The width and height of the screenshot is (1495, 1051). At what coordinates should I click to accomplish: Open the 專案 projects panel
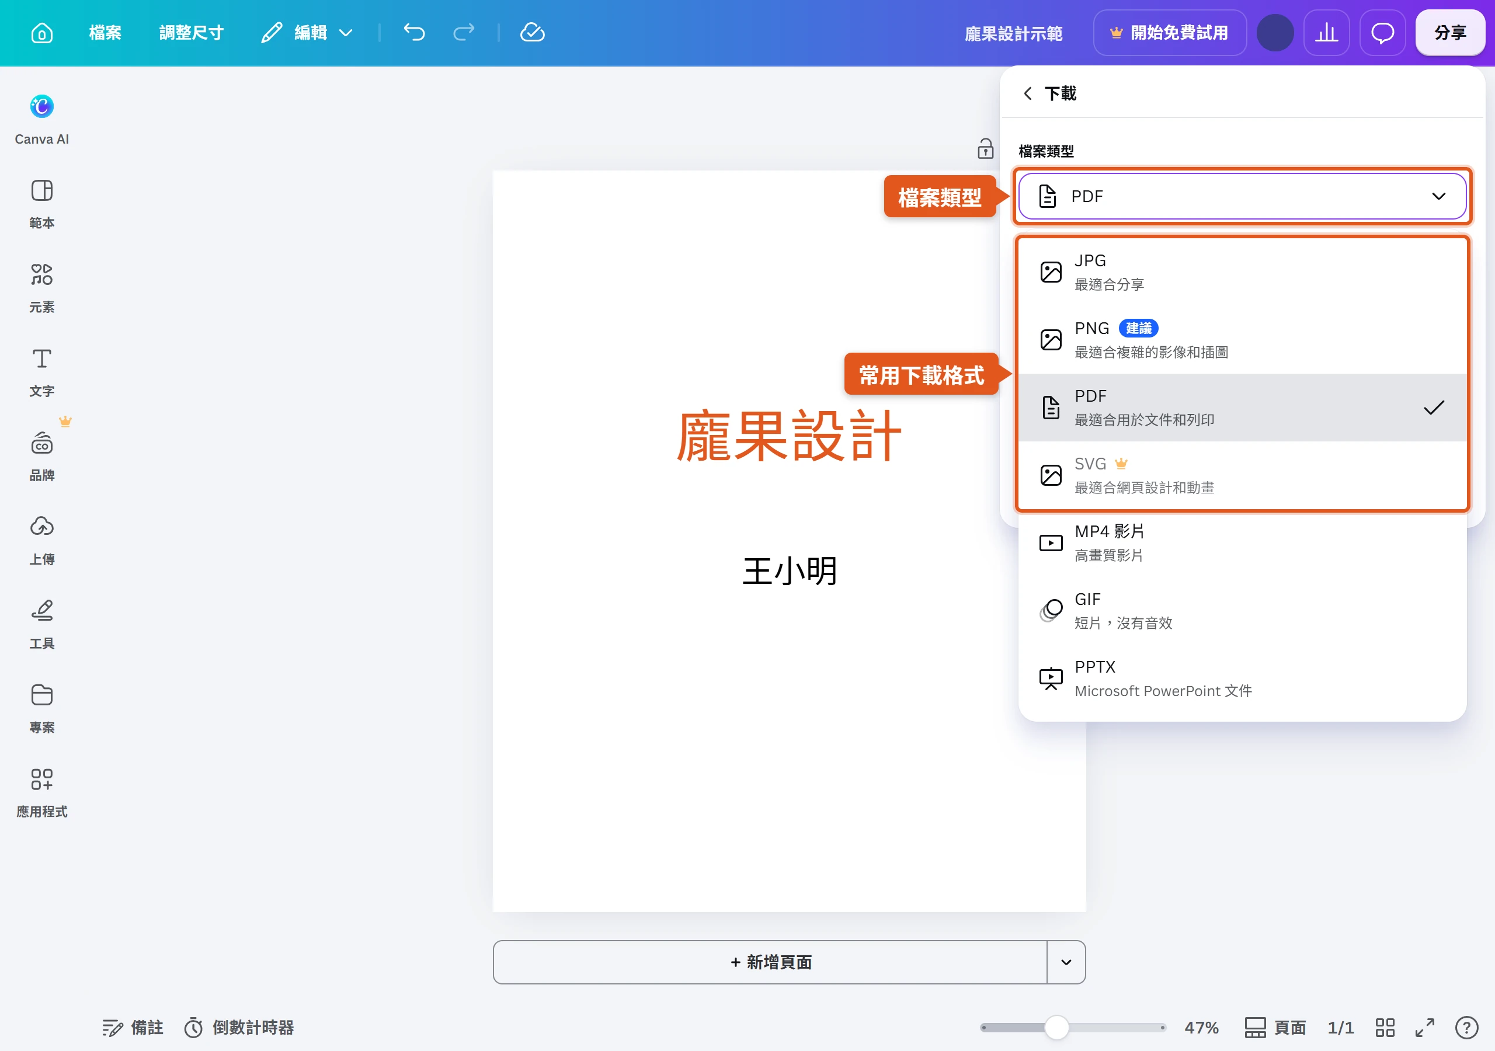click(41, 708)
